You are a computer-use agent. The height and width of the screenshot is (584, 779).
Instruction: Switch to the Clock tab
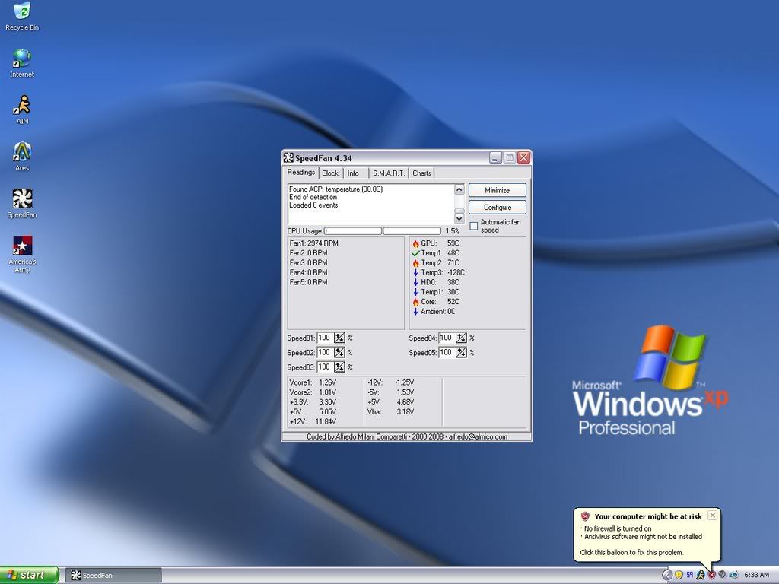click(330, 173)
